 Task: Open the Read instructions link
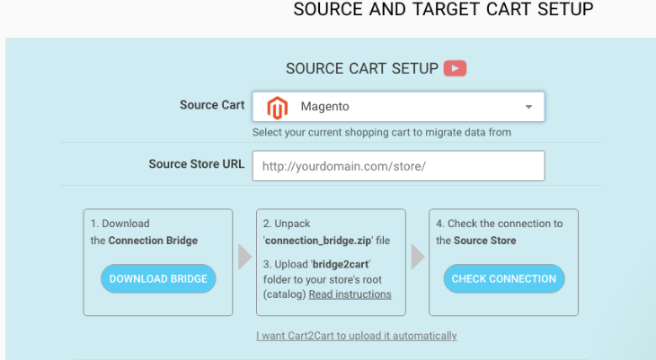coord(350,294)
